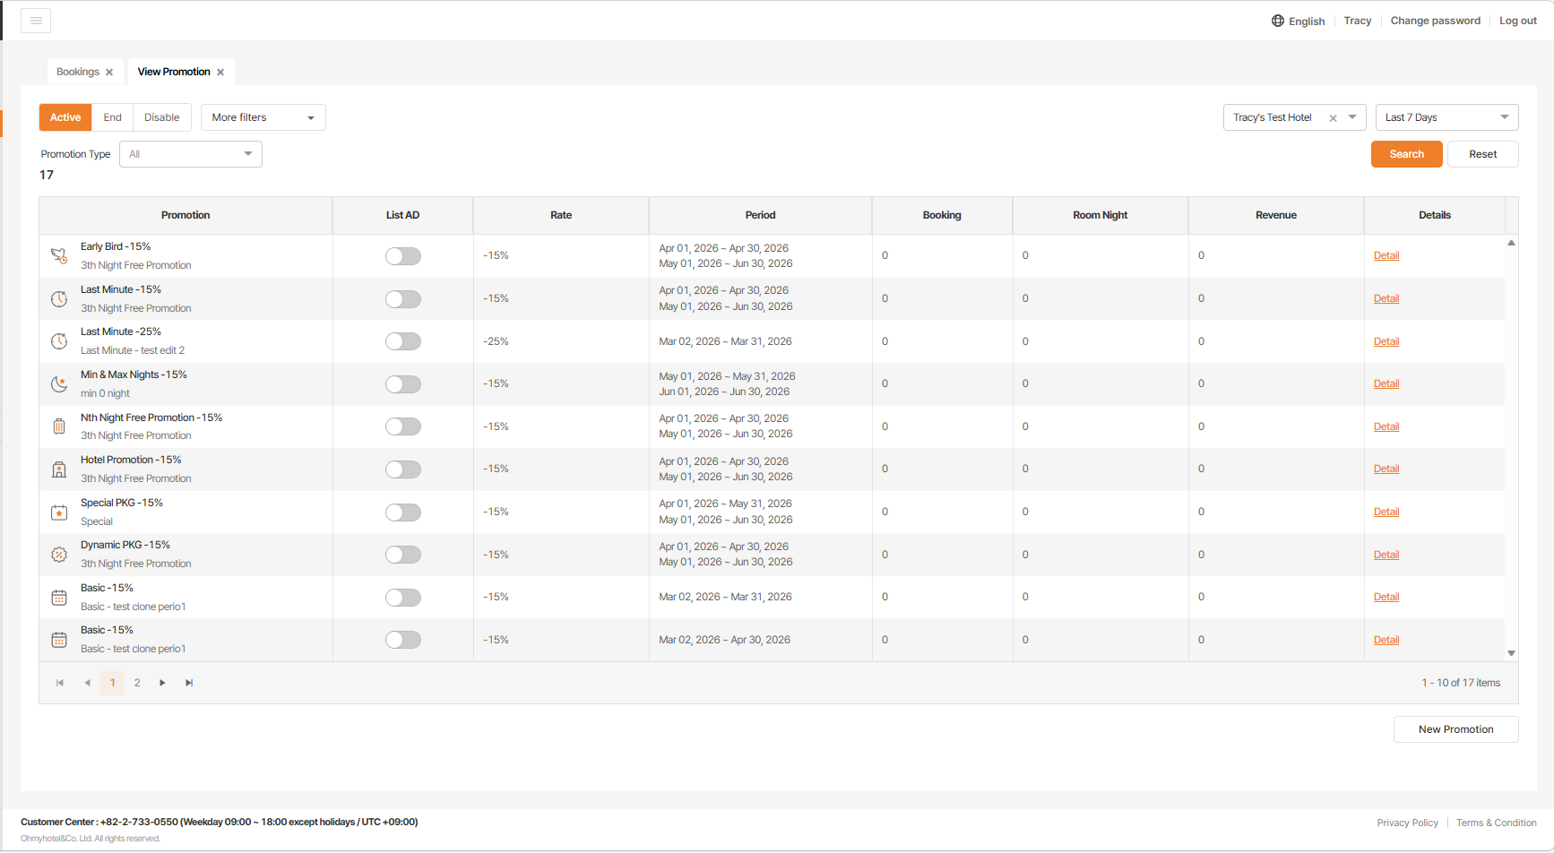Open Detail link for Hotel Promotion
The height and width of the screenshot is (853, 1554).
1386,469
